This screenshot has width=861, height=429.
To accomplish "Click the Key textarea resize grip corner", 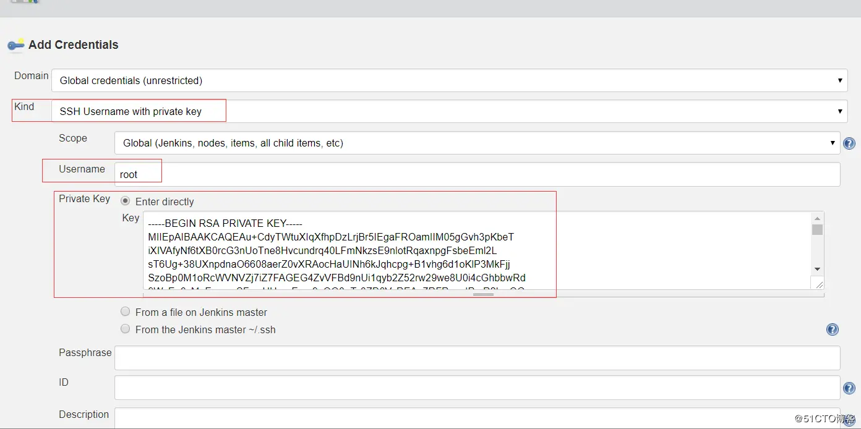I will pos(818,284).
